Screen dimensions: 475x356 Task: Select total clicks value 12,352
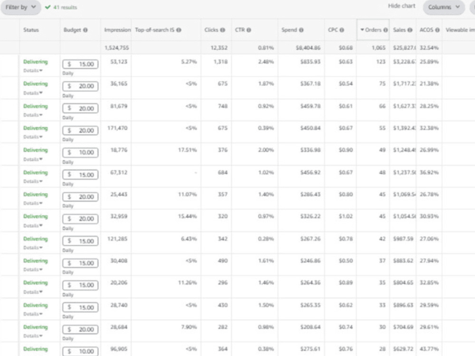click(x=219, y=48)
